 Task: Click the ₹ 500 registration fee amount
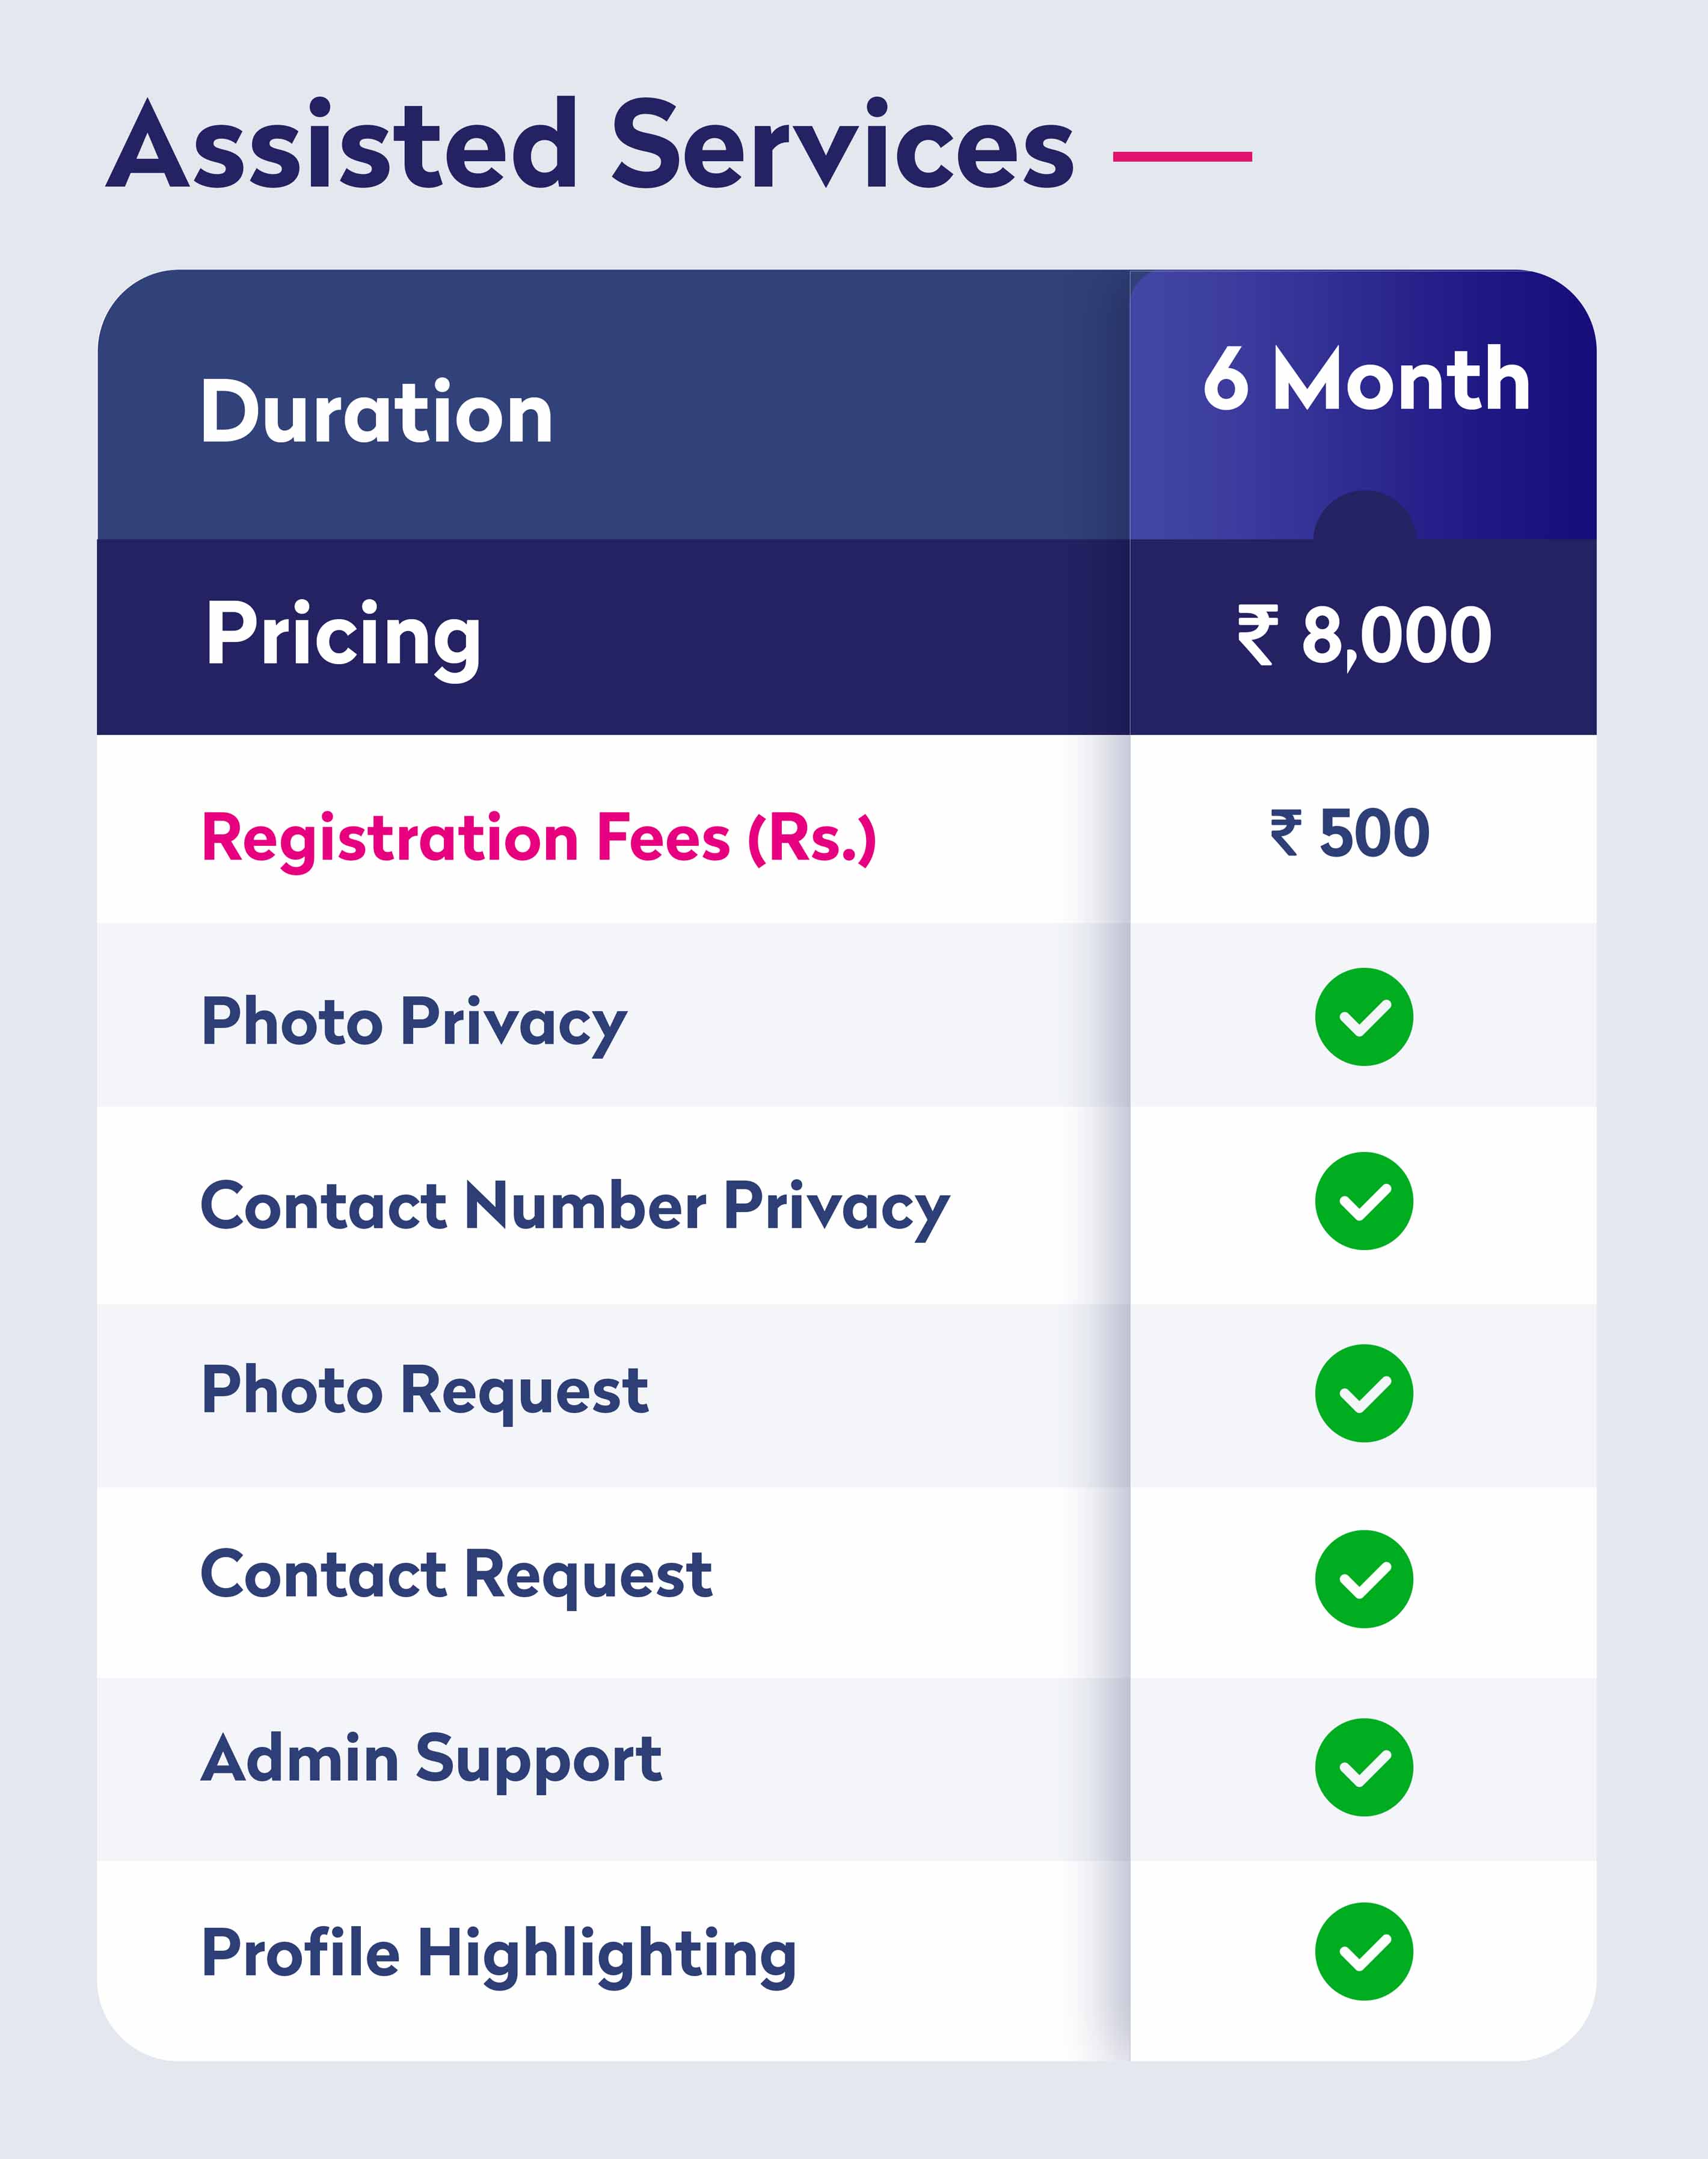(x=1350, y=833)
